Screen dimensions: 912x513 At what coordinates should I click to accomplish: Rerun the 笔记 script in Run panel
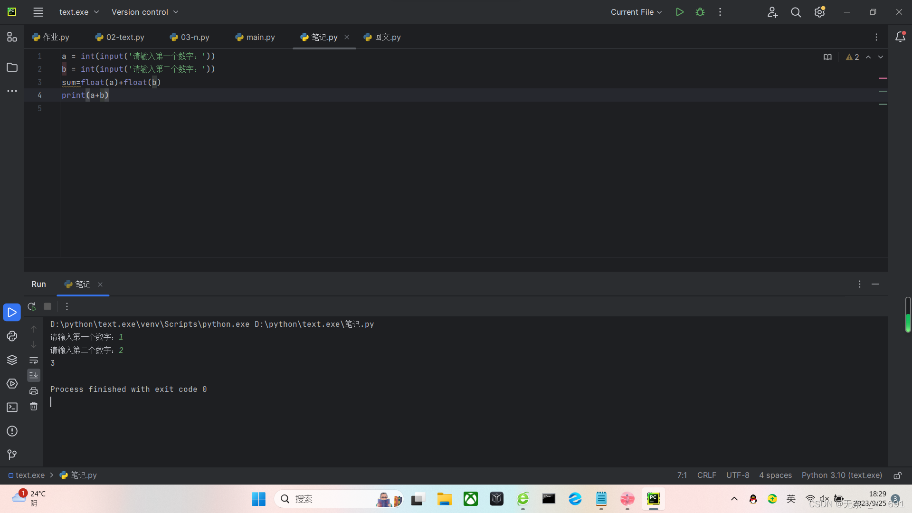pyautogui.click(x=32, y=306)
